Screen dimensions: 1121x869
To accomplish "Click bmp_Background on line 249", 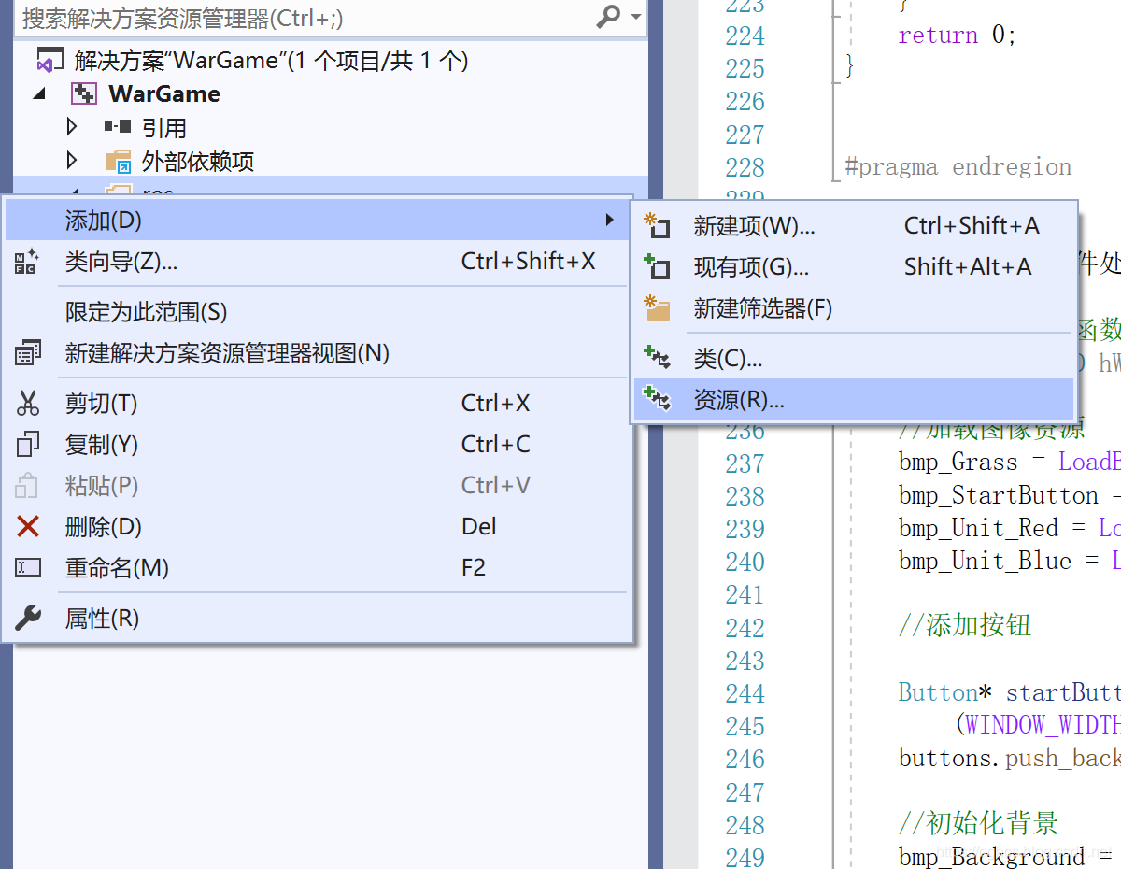I will (x=992, y=856).
